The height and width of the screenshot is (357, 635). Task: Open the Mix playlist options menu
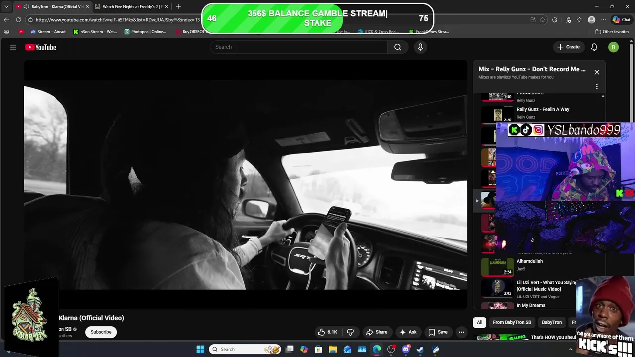[x=597, y=87]
